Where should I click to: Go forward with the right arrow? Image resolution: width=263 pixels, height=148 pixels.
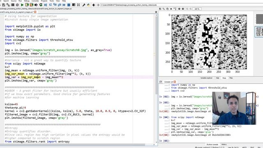(x=98, y=5)
